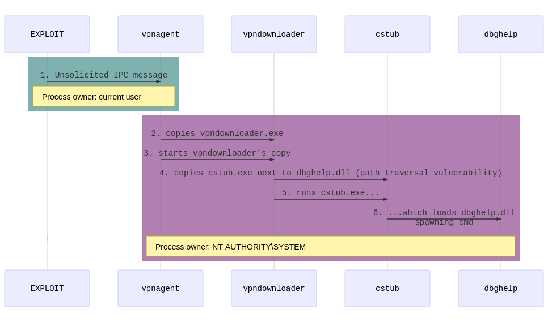Click the bottom vpnagent participant box

[161, 289]
